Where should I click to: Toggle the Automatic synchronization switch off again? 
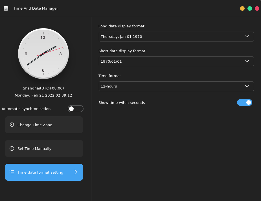click(x=76, y=109)
